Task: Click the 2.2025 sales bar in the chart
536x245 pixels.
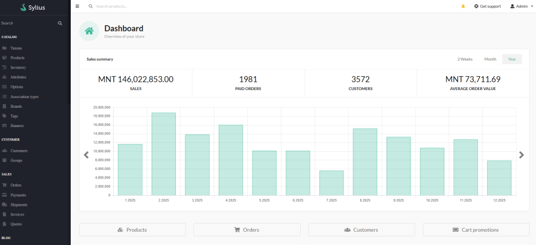Action: click(x=163, y=154)
